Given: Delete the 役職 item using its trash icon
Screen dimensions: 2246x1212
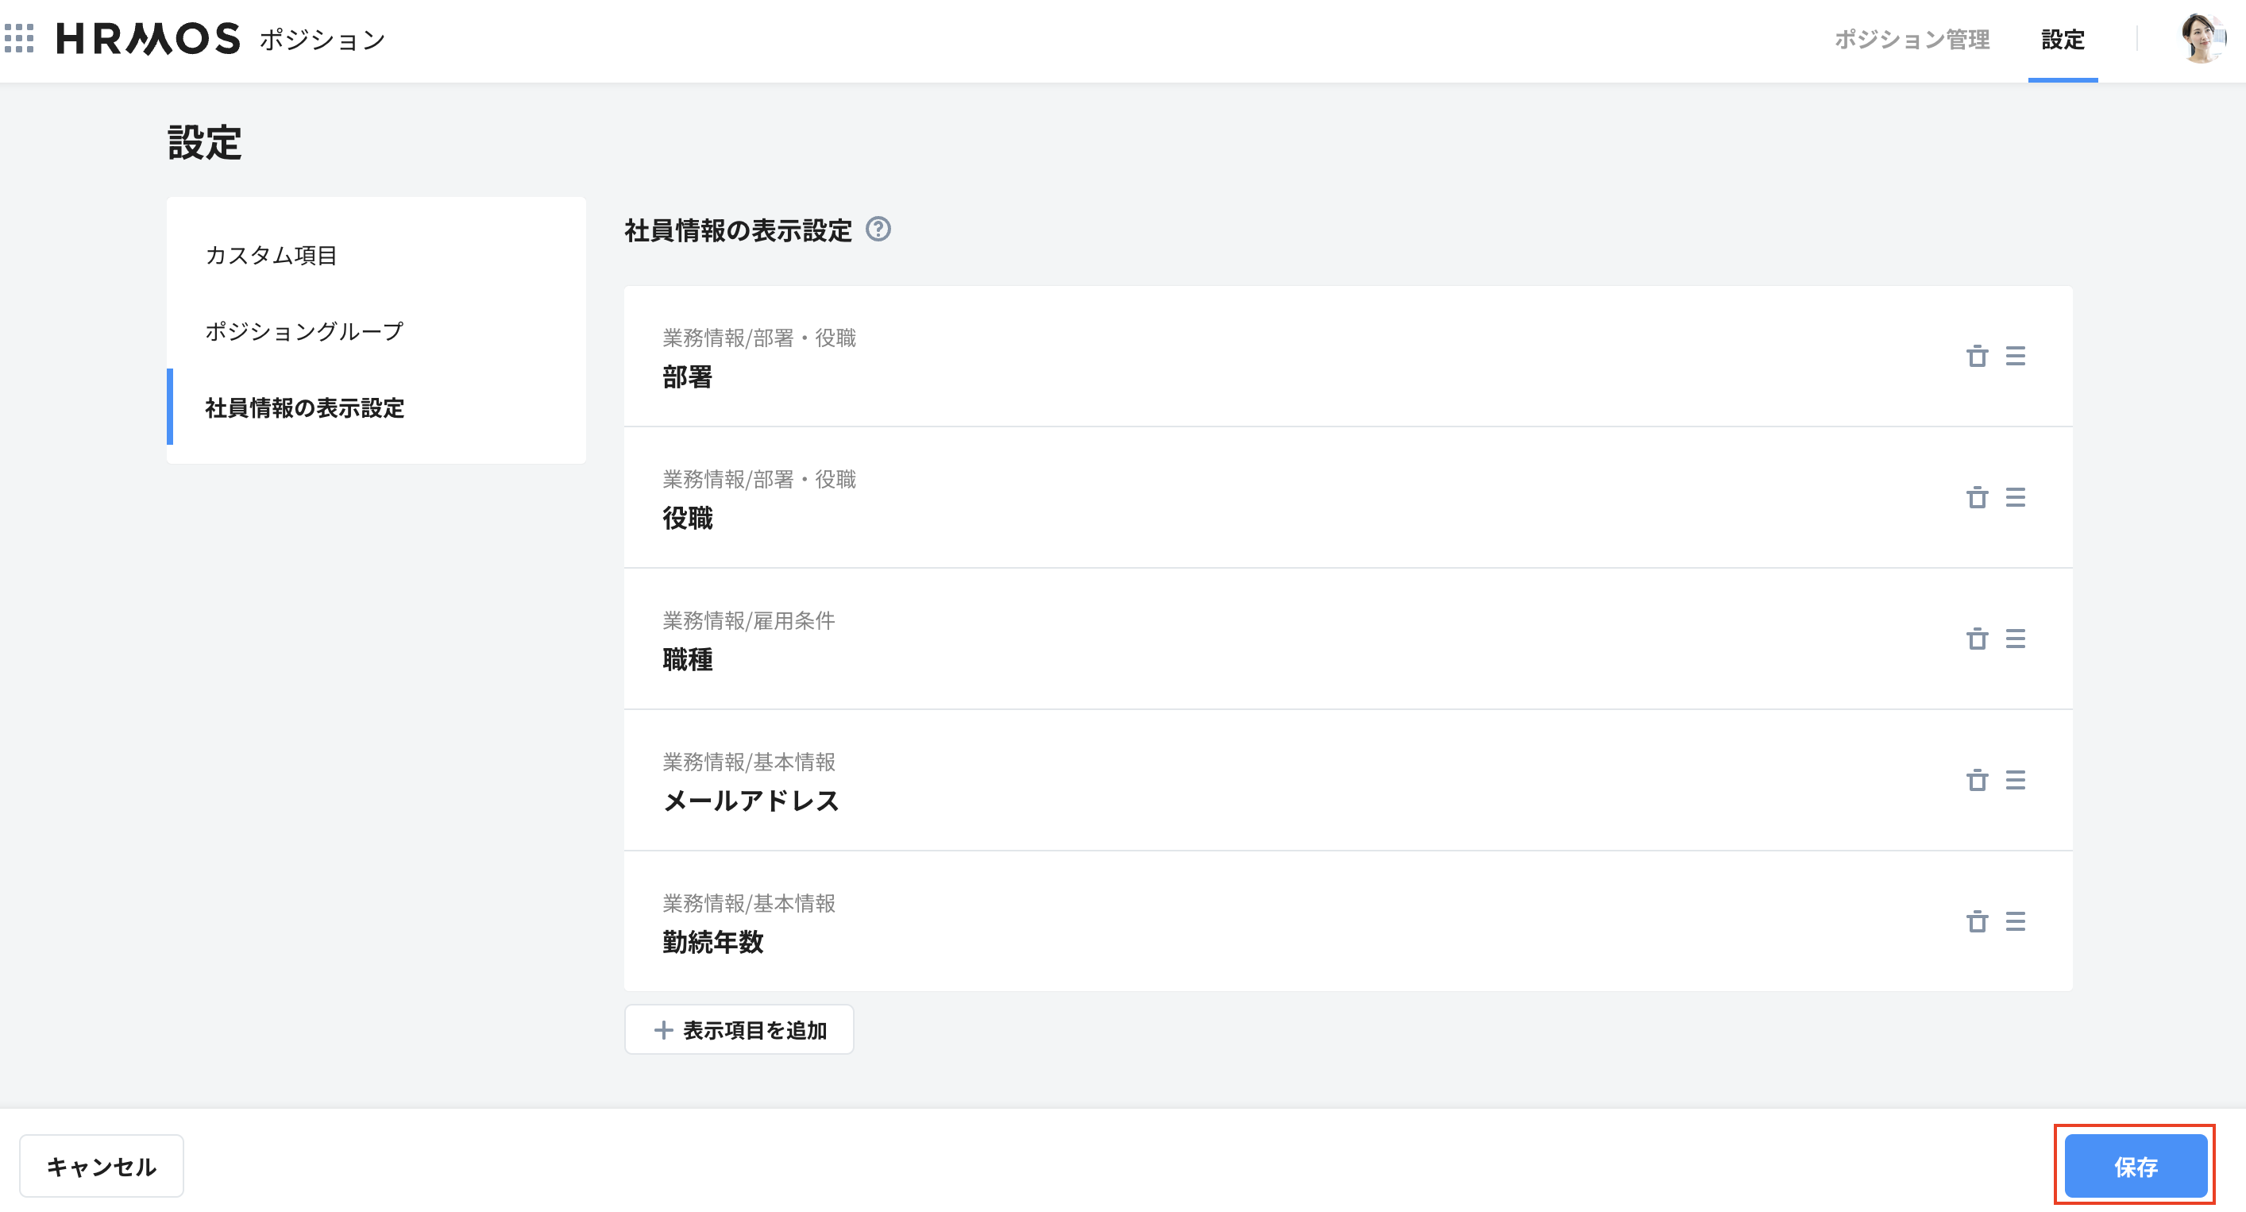Looking at the screenshot, I should (1977, 498).
